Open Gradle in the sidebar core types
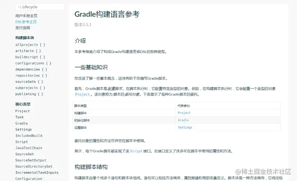The width and height of the screenshot is (297, 181). pos(22,123)
